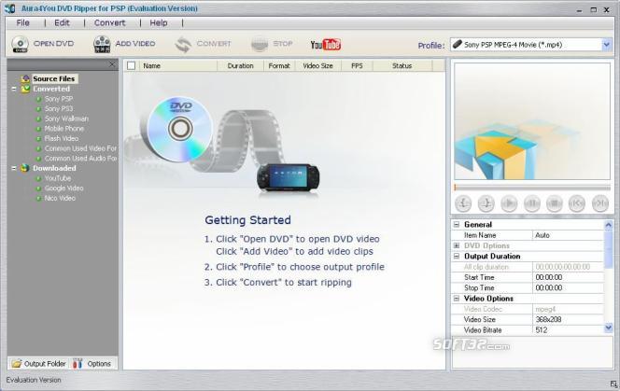Open the Edit menu
This screenshot has height=391, width=620.
[62, 23]
